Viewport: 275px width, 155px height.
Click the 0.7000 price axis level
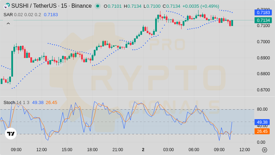[263, 42]
